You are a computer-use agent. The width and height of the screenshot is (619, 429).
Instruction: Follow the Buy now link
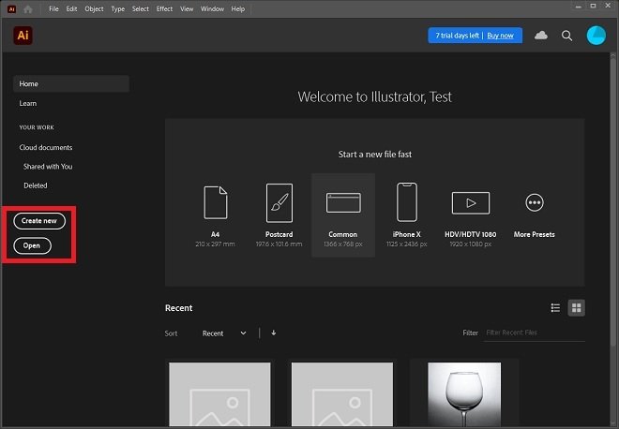point(500,36)
